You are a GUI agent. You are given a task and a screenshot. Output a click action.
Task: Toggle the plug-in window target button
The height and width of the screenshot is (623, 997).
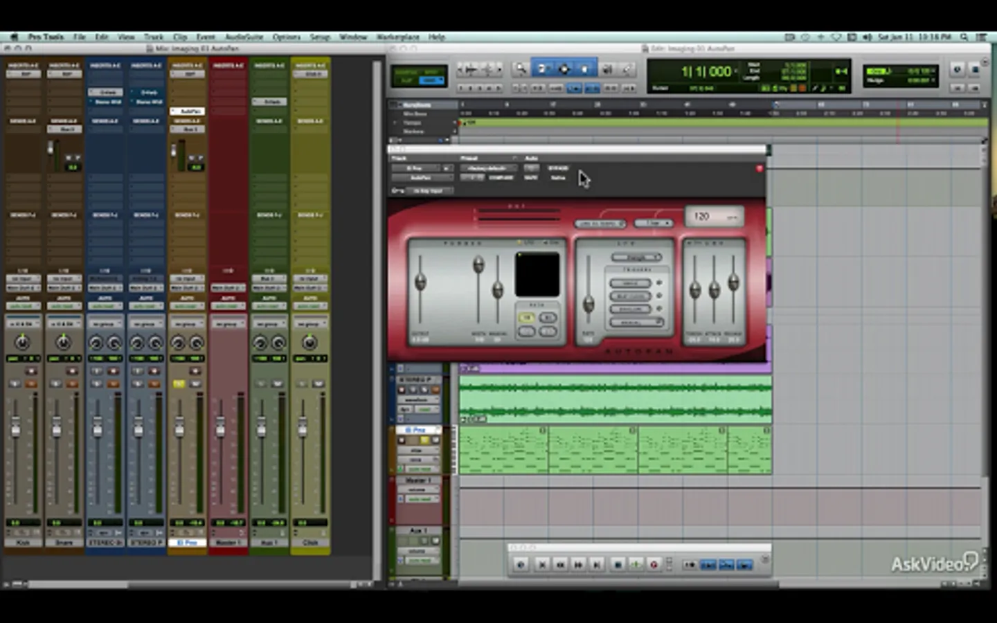[x=760, y=168]
